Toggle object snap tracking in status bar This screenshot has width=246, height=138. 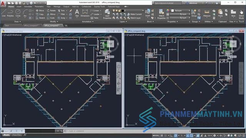(188, 135)
